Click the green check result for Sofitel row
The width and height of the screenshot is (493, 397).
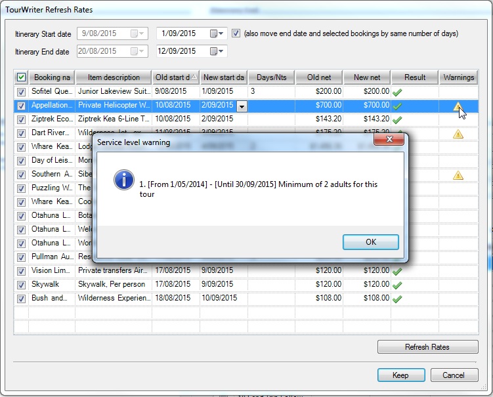(x=397, y=93)
